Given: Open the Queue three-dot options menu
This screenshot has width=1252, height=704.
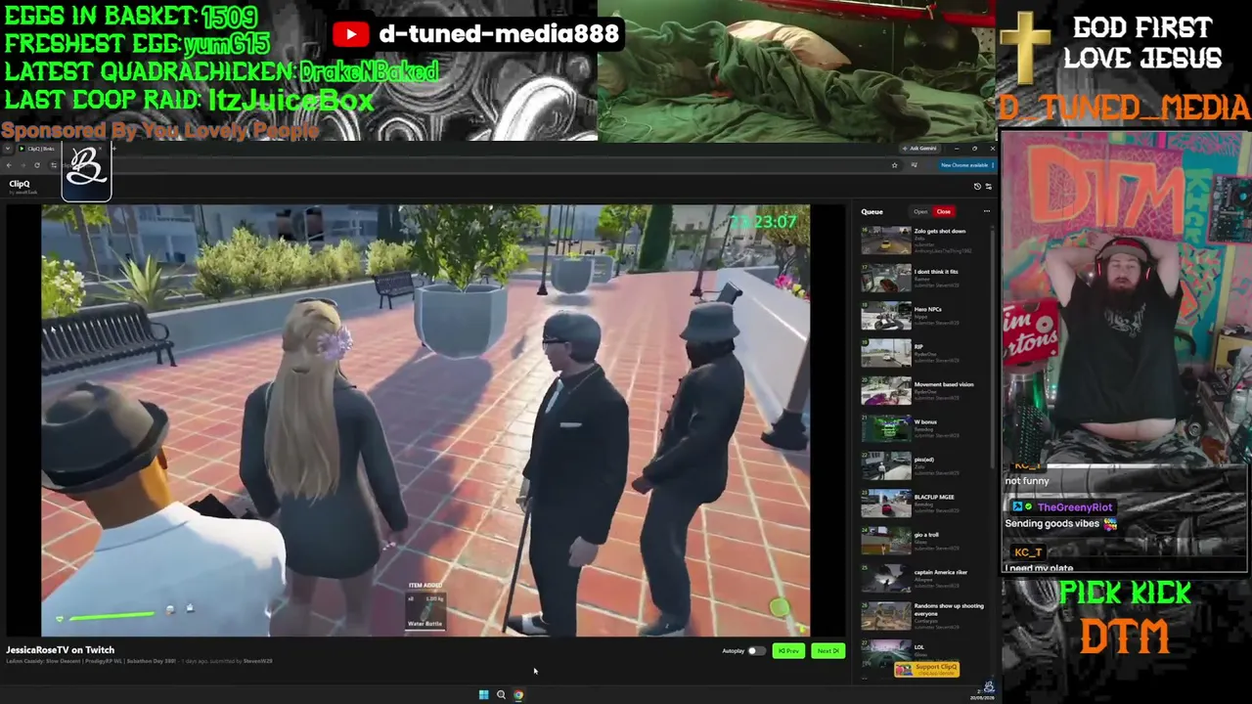Looking at the screenshot, I should (x=986, y=211).
